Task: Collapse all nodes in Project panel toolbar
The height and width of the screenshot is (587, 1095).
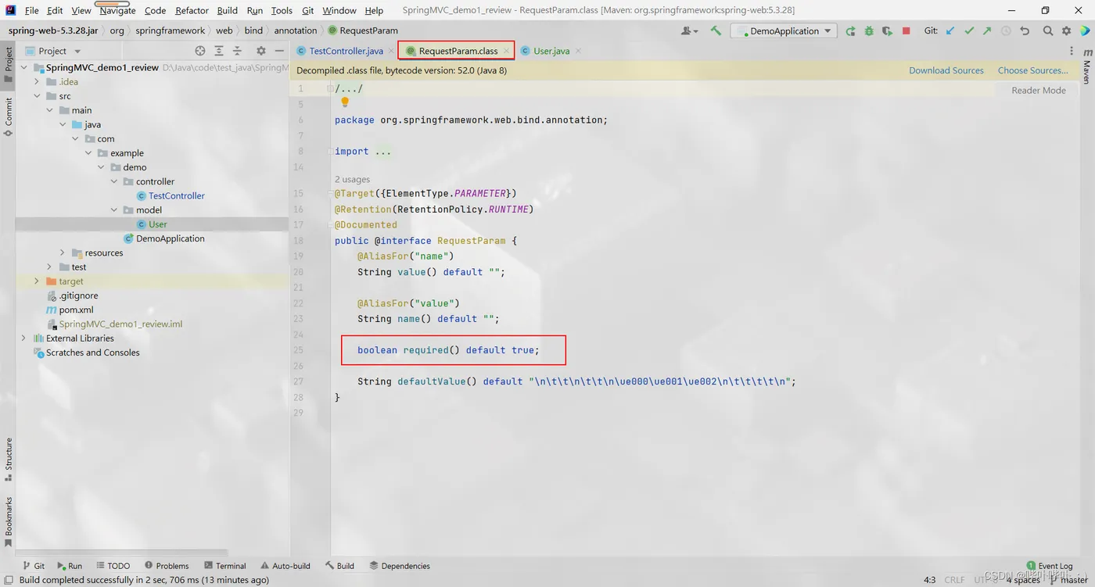Action: [x=237, y=51]
